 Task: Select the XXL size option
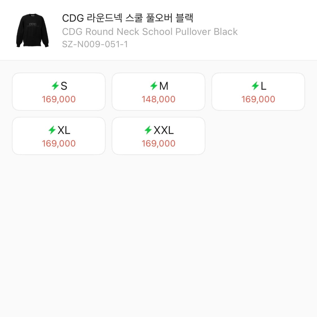click(158, 136)
